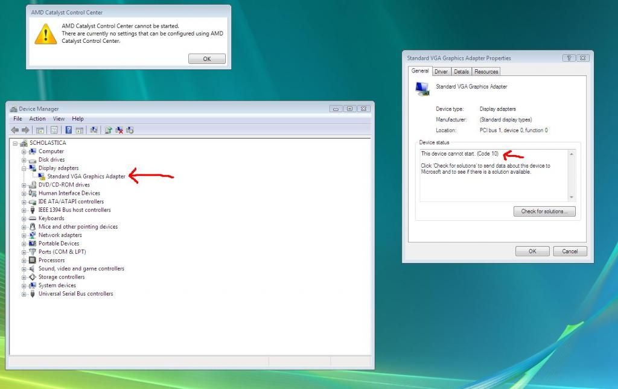Image resolution: width=618 pixels, height=389 pixels.
Task: Click the Update Driver Software toolbar icon
Action: [x=109, y=130]
